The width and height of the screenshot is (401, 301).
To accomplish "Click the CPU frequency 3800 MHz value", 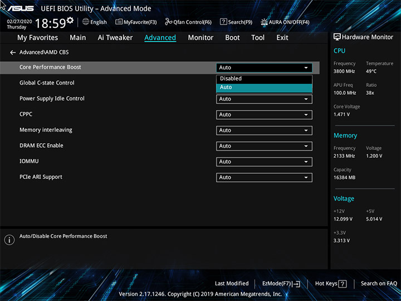I will 344,71.
